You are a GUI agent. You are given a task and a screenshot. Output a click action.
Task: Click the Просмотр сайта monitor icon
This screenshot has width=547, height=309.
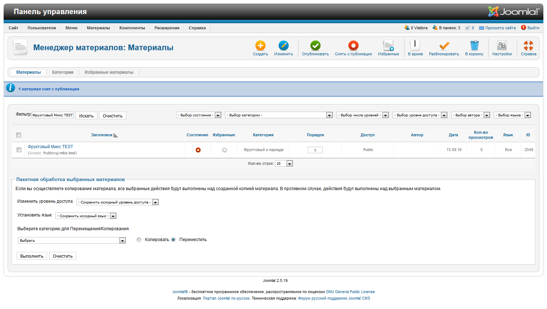coord(482,28)
